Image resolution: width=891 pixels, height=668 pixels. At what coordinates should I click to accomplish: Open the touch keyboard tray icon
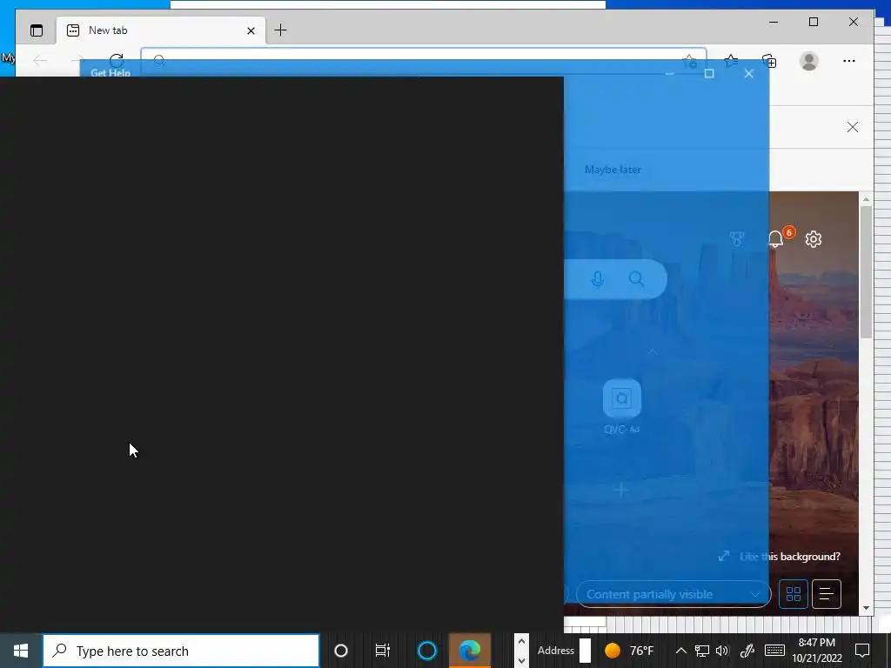coord(774,651)
